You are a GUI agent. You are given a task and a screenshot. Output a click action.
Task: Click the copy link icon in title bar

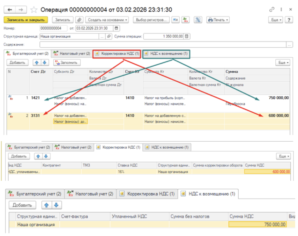click(x=272, y=10)
